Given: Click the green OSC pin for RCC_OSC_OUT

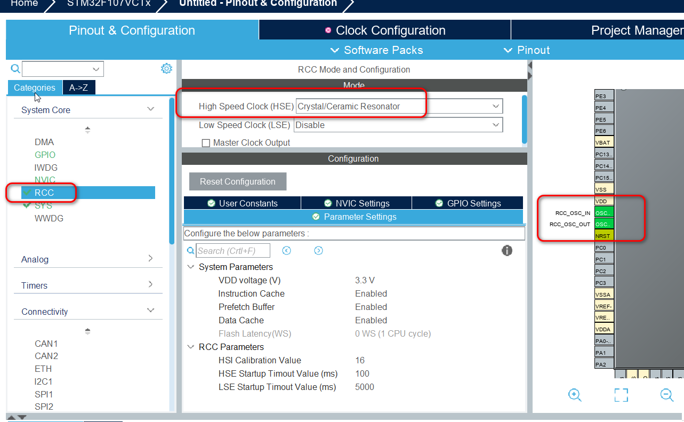Looking at the screenshot, I should click(604, 224).
